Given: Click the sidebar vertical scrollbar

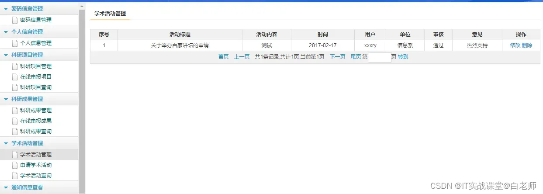Looking at the screenshot, I should 82,100.
